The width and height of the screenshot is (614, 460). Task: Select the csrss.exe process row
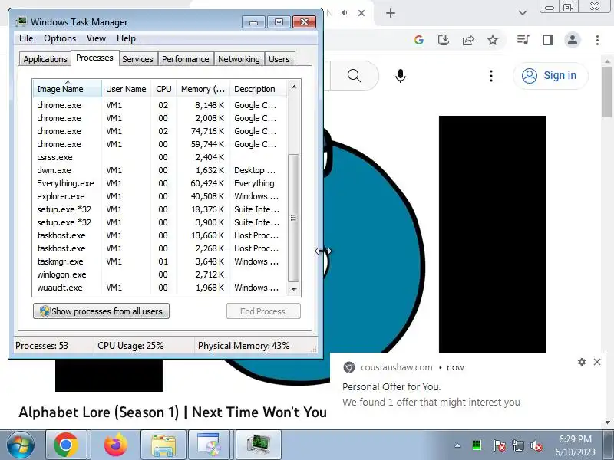[160, 157]
